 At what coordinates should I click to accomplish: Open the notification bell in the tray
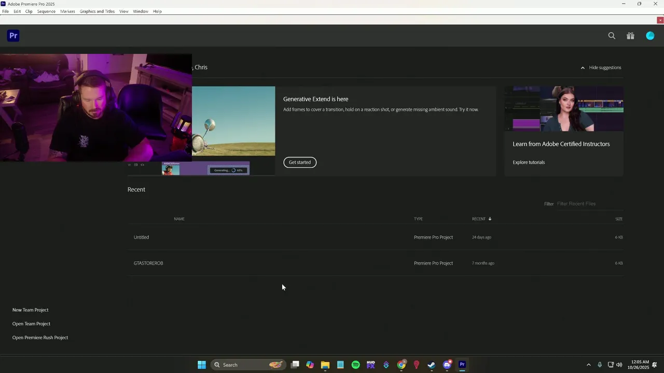[x=655, y=365]
